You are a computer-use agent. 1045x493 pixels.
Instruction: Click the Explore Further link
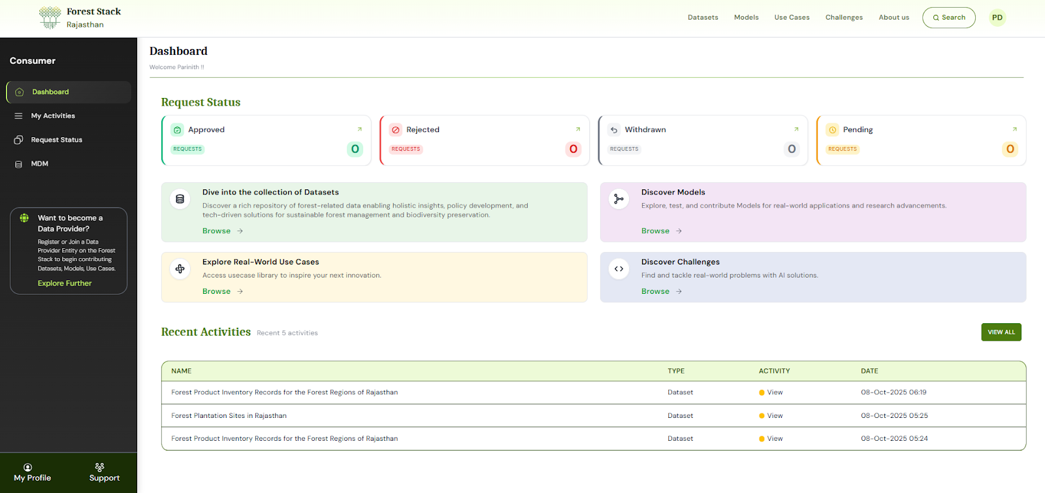click(65, 283)
